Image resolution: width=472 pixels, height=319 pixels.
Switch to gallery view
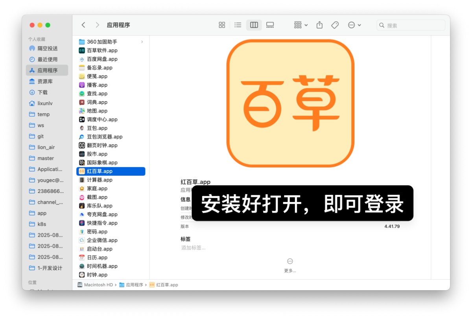tap(270, 25)
